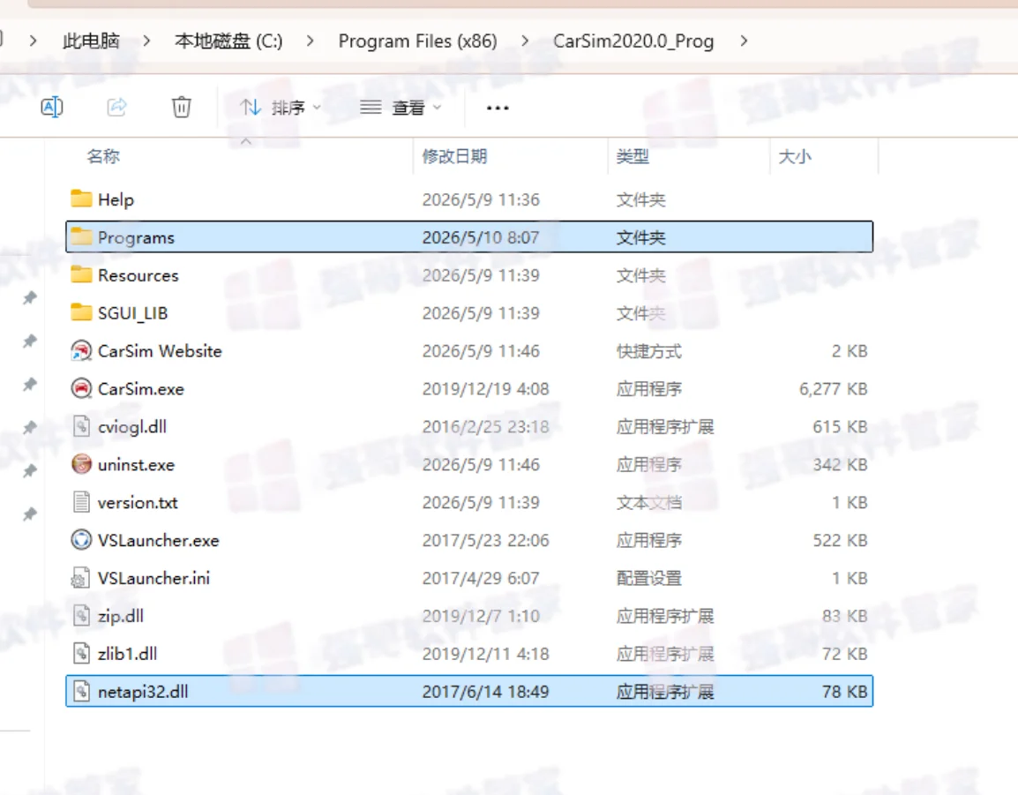
Task: Select the VSLauncher.exe file name
Action: [x=159, y=540]
